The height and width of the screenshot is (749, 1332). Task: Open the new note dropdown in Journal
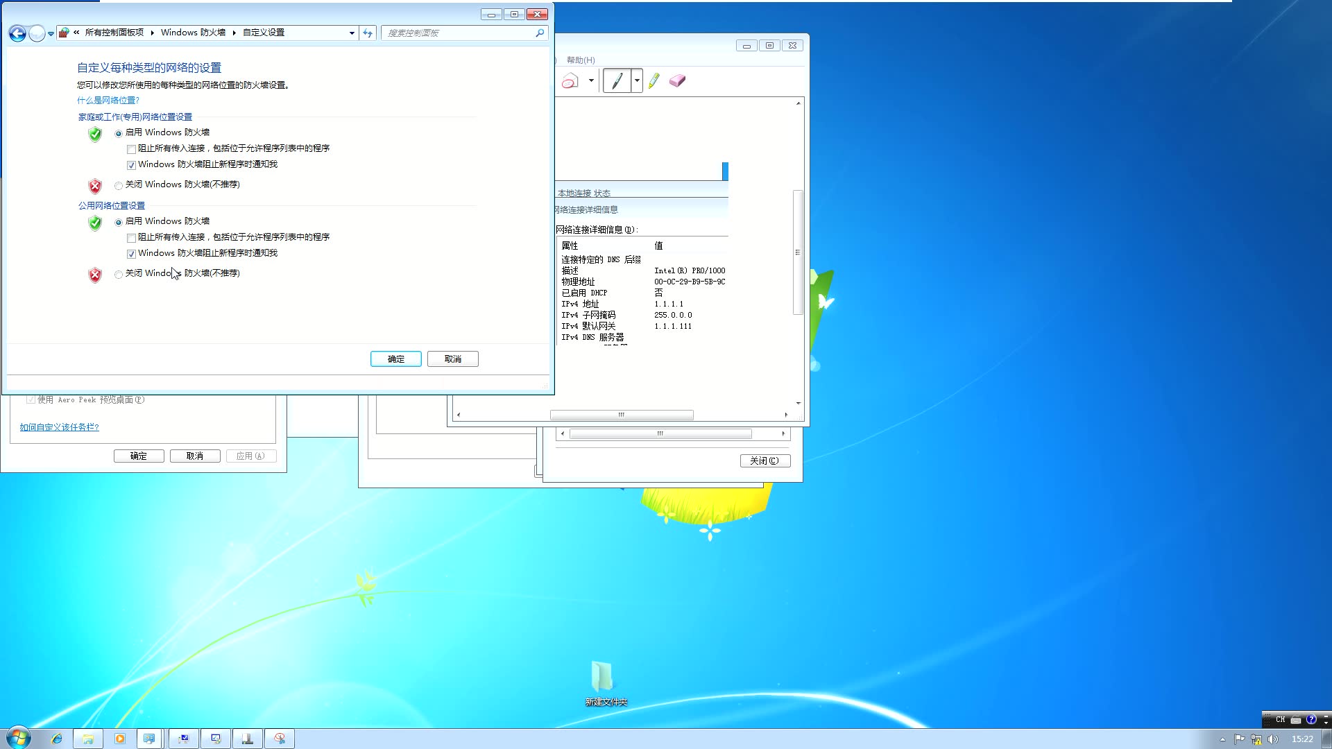click(x=590, y=80)
